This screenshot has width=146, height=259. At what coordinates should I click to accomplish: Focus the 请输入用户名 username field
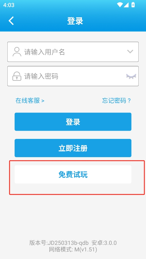point(73,52)
